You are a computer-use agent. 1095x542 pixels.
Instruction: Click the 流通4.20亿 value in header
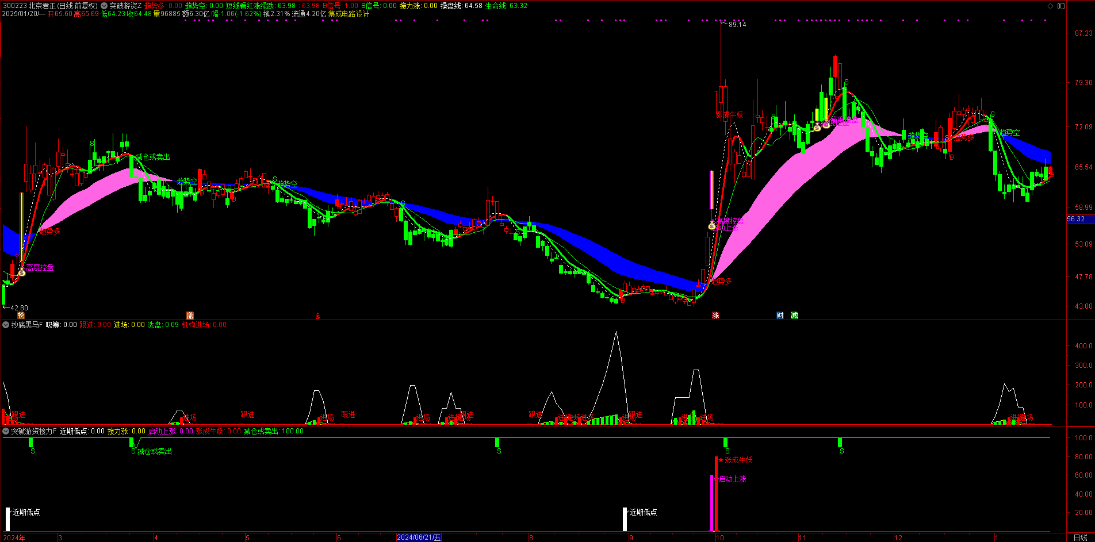tap(309, 14)
